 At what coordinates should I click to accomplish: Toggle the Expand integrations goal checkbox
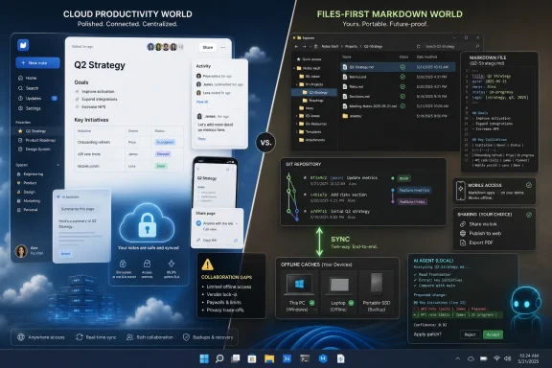[77, 99]
